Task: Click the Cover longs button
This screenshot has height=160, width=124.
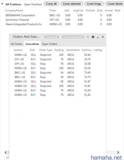Action: point(94,4)
